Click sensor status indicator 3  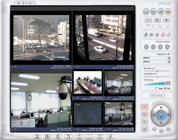point(160,47)
